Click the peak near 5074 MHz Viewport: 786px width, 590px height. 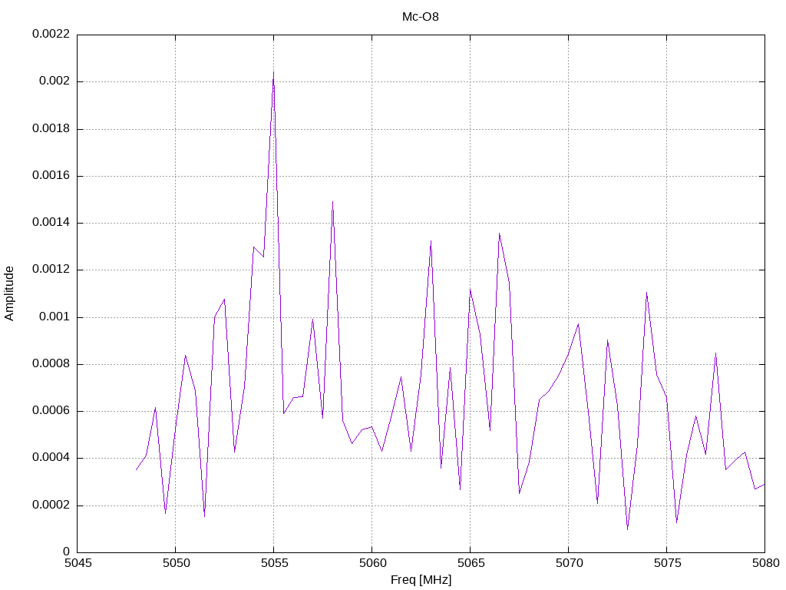click(x=646, y=292)
